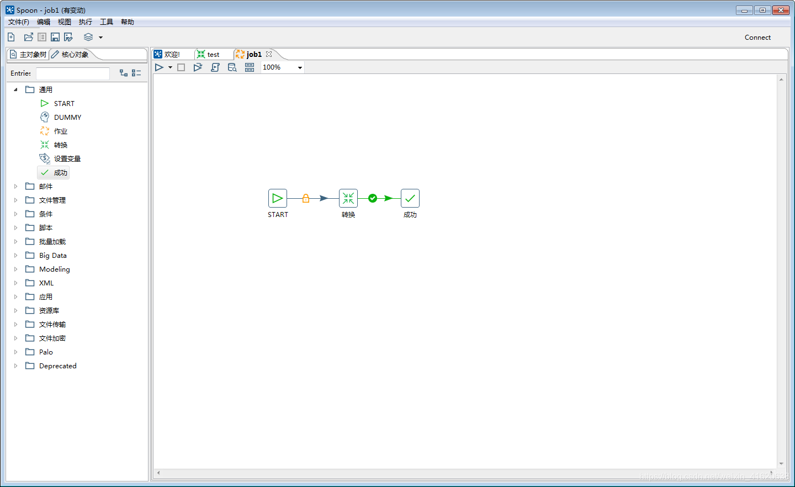Expand the XML folder

(15, 283)
